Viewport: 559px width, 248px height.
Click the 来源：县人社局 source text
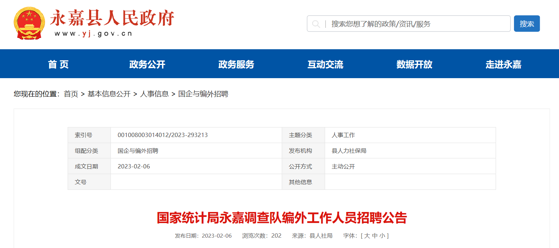pyautogui.click(x=312, y=236)
